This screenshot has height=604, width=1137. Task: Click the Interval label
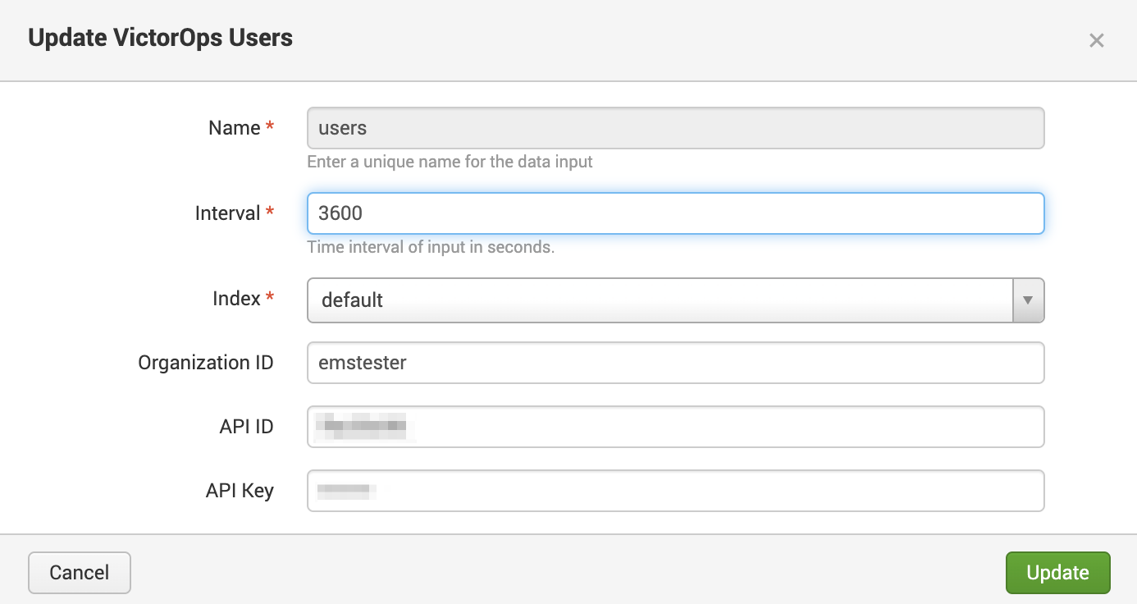tap(227, 213)
